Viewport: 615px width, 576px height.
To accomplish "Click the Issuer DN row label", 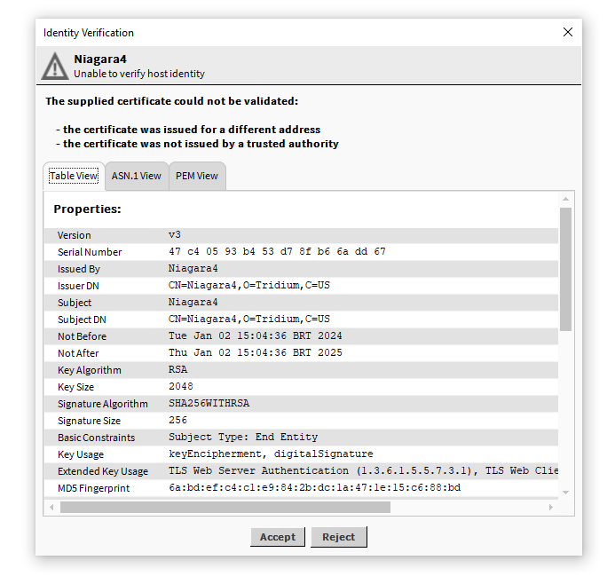I will [78, 286].
